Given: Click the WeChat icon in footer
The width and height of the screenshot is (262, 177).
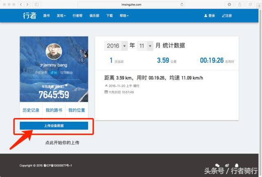Looking at the screenshot, I should click(x=217, y=165).
